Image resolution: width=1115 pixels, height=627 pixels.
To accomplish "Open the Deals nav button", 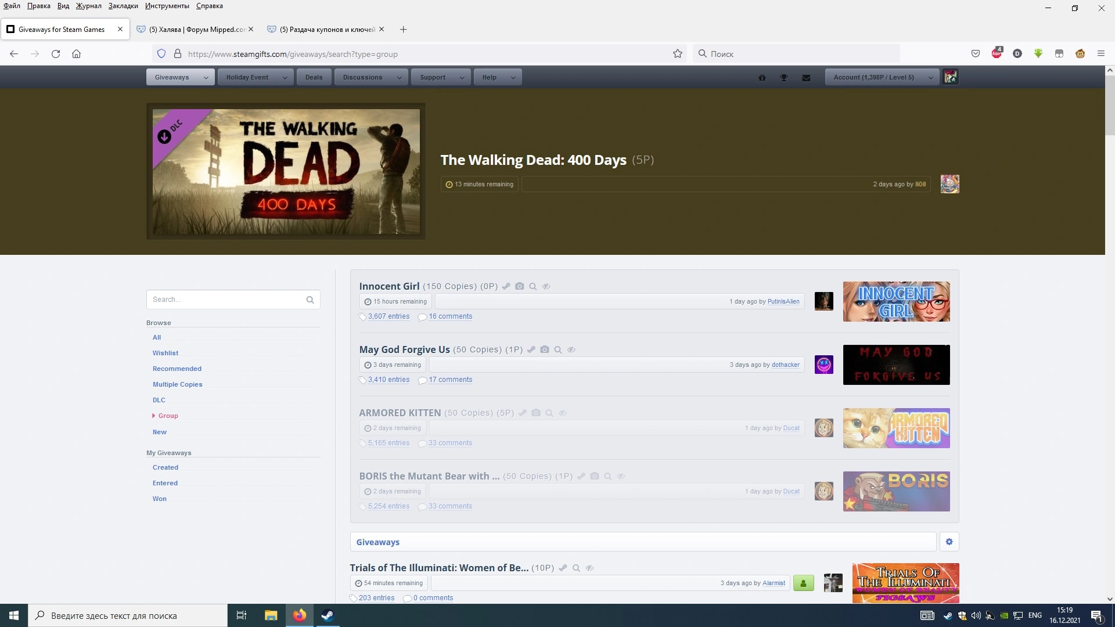I will [314, 77].
